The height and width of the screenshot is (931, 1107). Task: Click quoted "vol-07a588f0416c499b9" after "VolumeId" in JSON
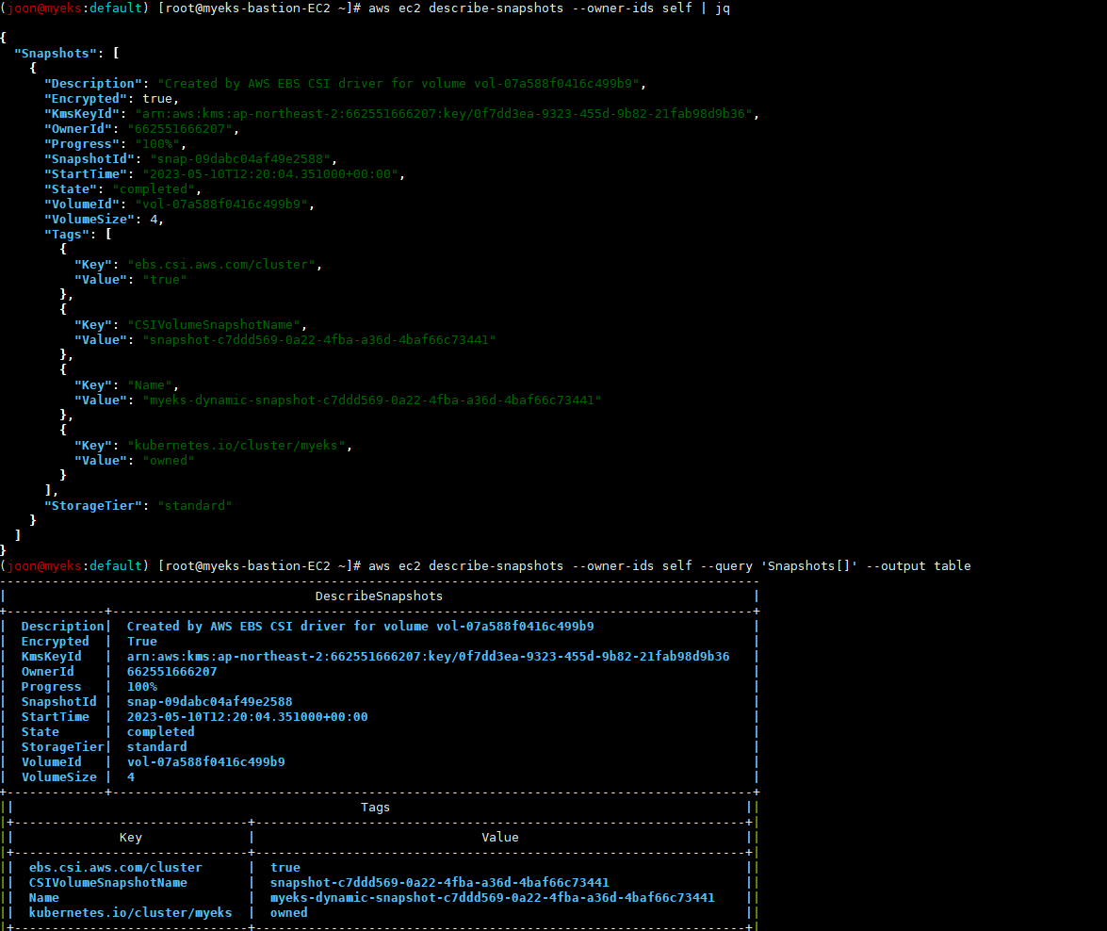point(221,204)
